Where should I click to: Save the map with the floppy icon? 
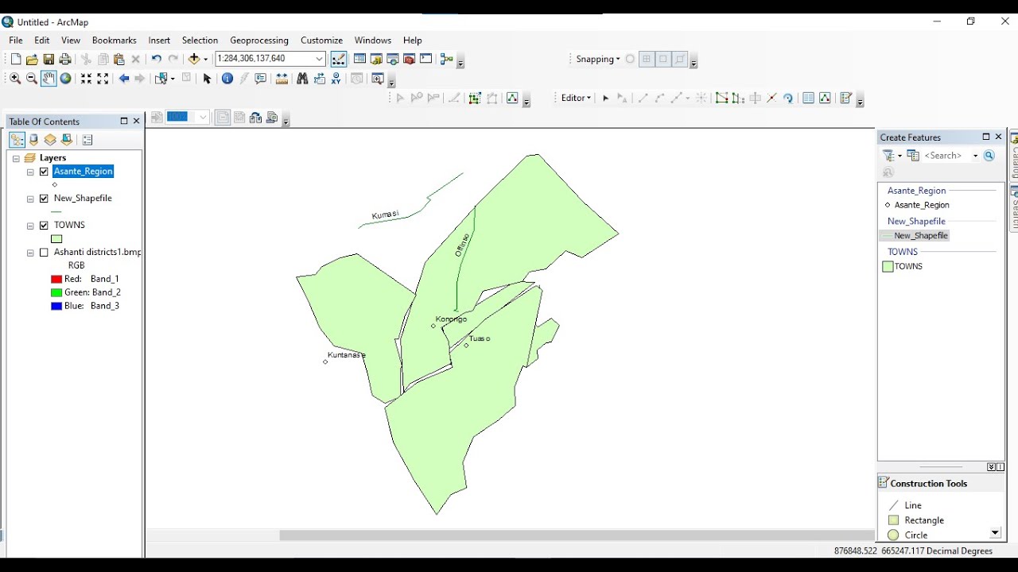(x=49, y=59)
